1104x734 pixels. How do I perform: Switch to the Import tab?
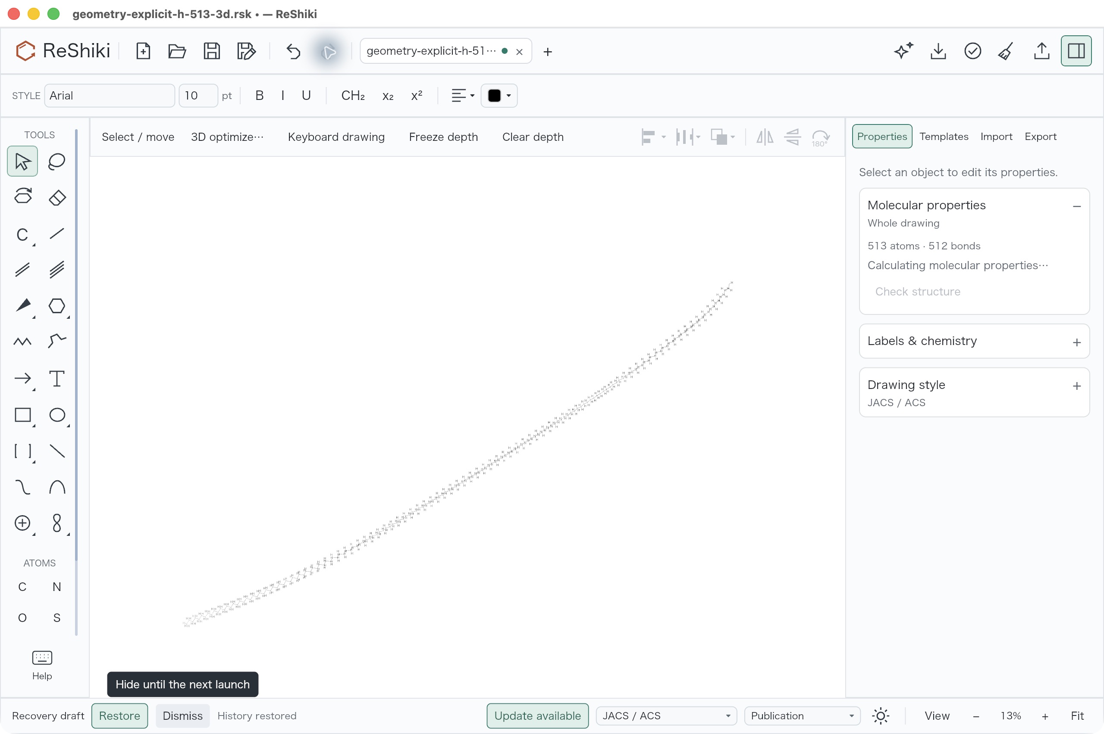pyautogui.click(x=996, y=136)
